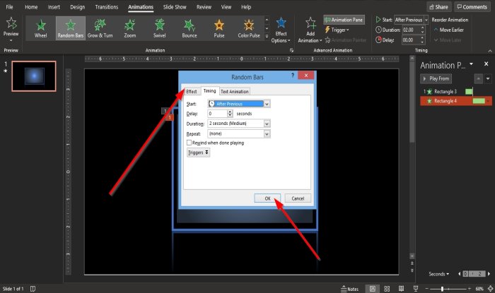The image size is (495, 293).
Task: Apply the Color Pulse animation
Action: [x=249, y=28]
